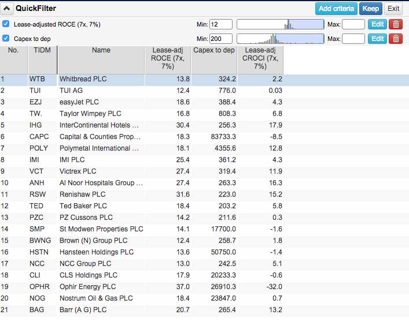This screenshot has width=409, height=322.
Task: Collapse the QuickFilter panel with the chevron
Action: 7,9
